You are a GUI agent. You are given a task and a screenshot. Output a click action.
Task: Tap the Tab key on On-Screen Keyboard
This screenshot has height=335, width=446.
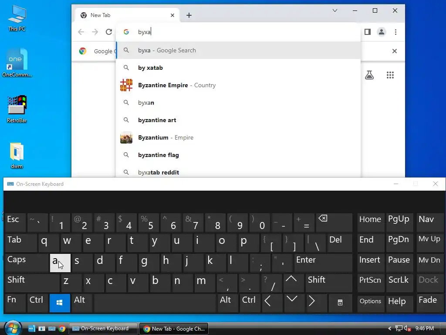point(21,243)
